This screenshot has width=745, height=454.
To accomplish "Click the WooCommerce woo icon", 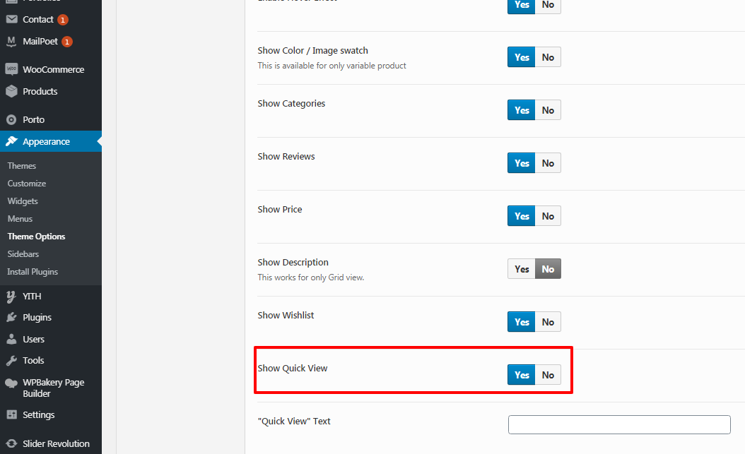I will (11, 69).
